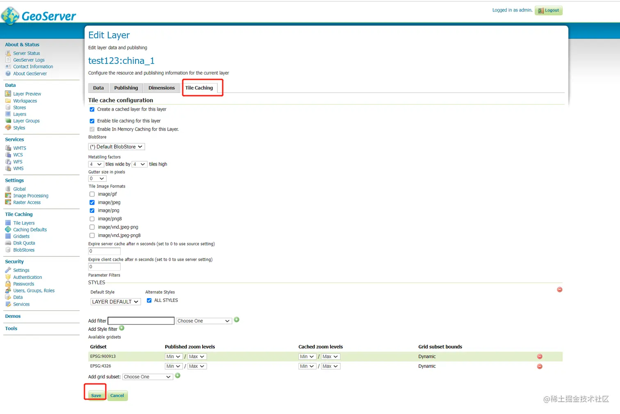Enable the image/gif tile format
620x414 pixels.
click(92, 194)
